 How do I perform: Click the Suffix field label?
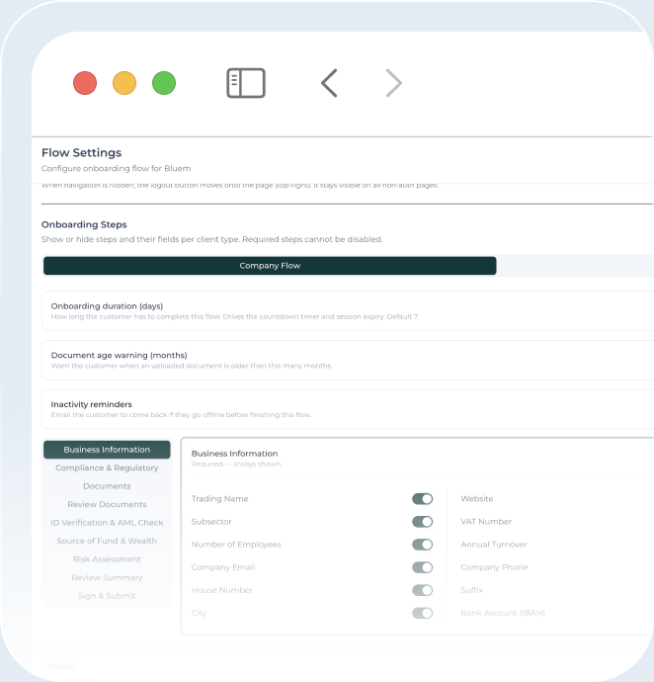pyautogui.click(x=472, y=590)
